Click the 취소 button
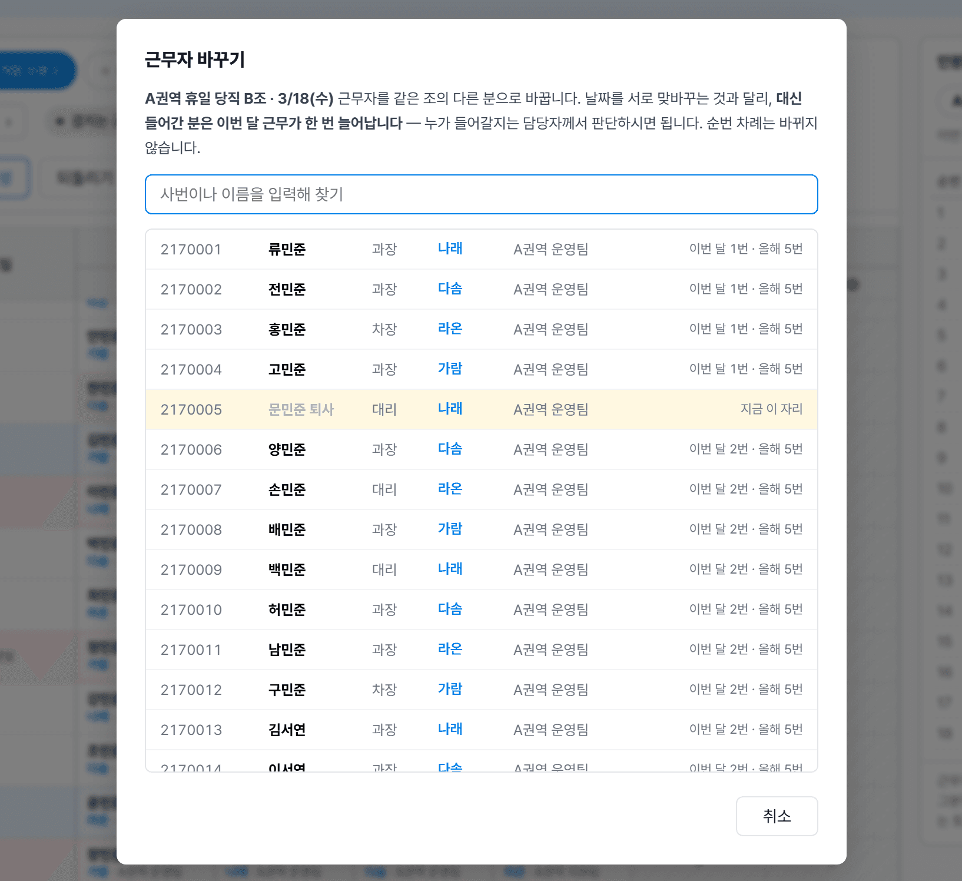The image size is (962, 881). (x=777, y=816)
